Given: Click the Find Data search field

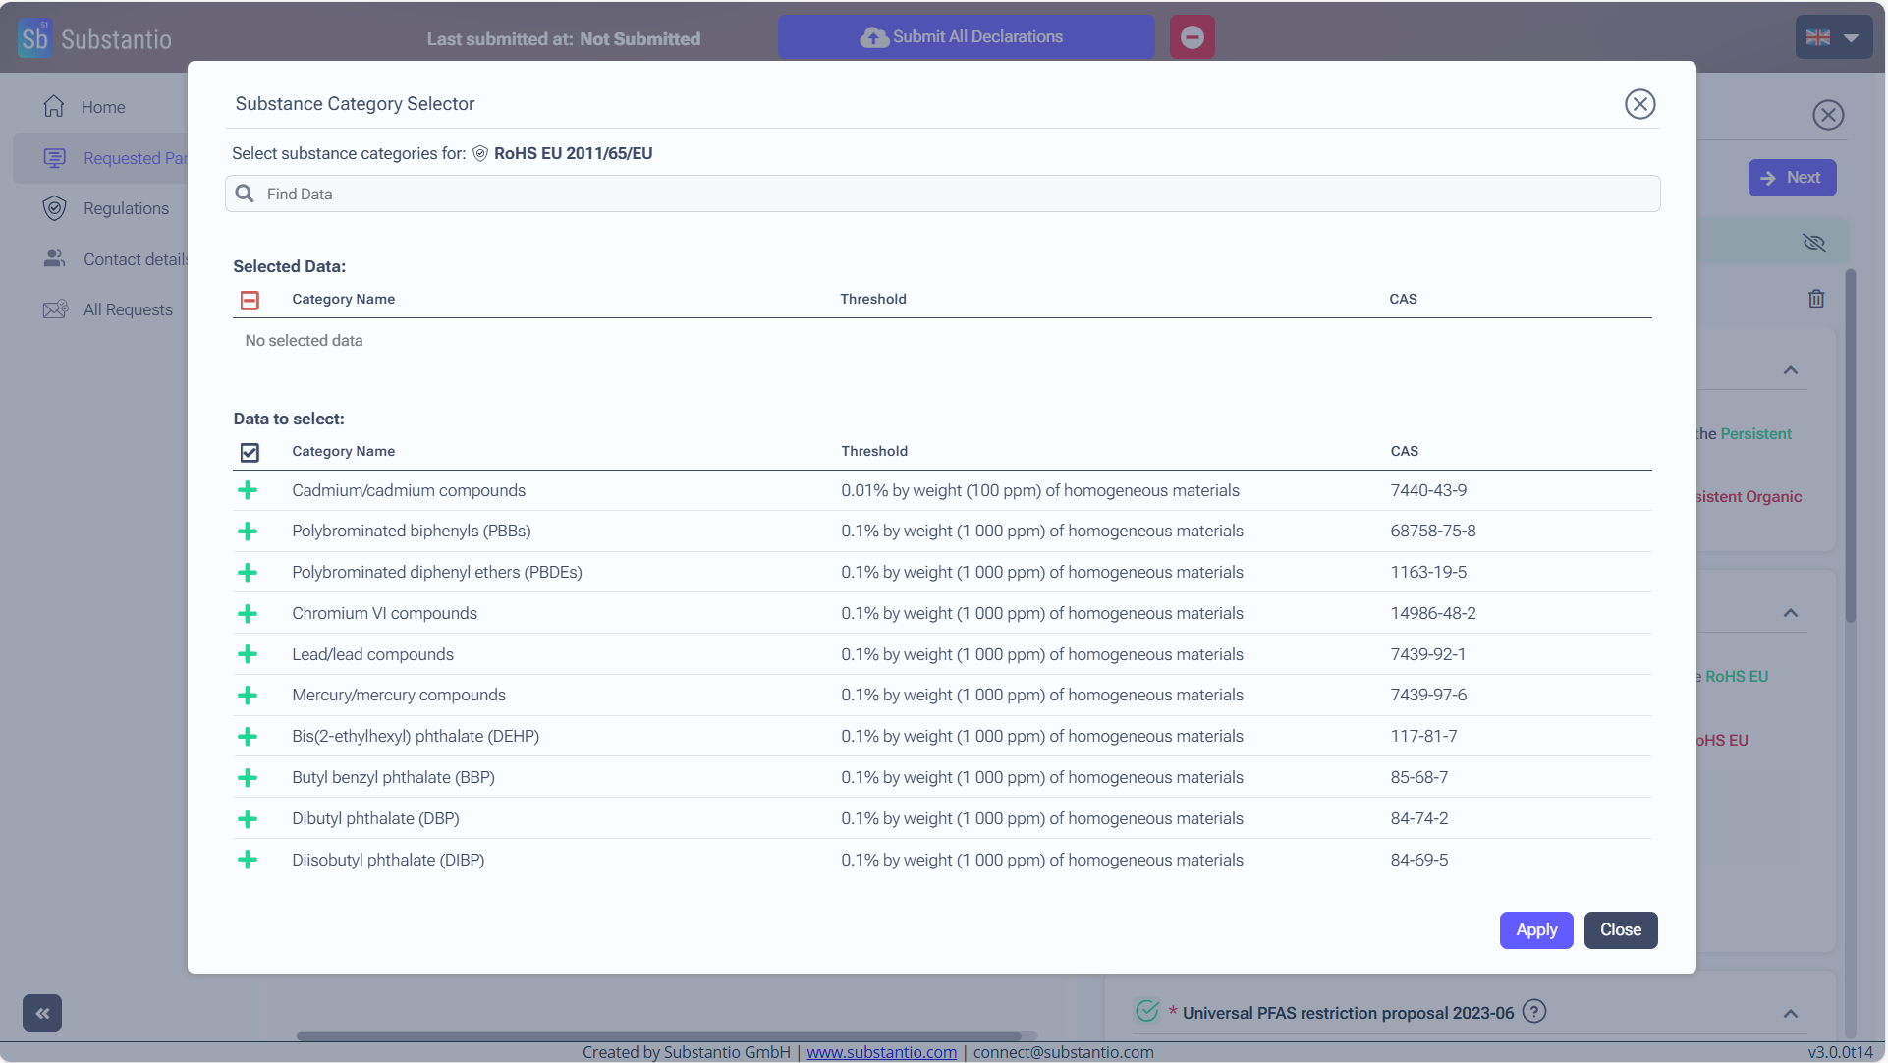Looking at the screenshot, I should [x=941, y=195].
